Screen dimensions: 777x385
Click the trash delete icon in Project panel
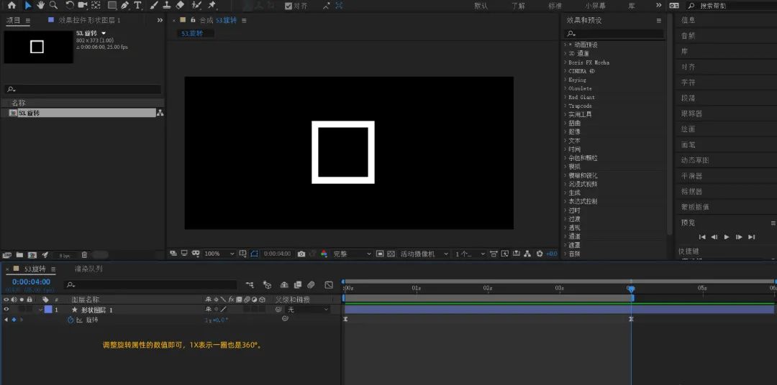coord(84,255)
